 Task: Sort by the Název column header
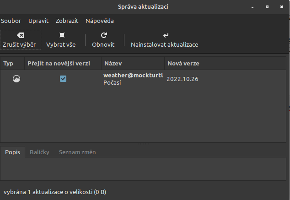(113, 63)
